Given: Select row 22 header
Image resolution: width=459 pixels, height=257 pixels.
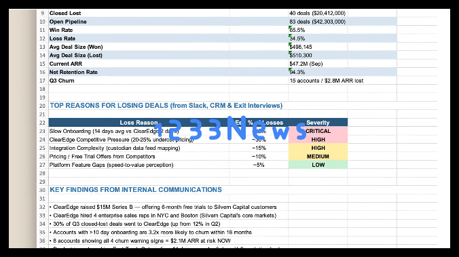Looking at the screenshot, I should tap(43, 123).
